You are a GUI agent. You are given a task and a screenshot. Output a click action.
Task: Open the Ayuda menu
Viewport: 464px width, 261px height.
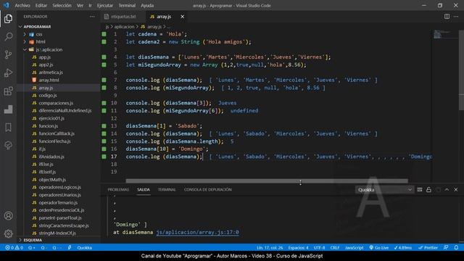pos(147,5)
